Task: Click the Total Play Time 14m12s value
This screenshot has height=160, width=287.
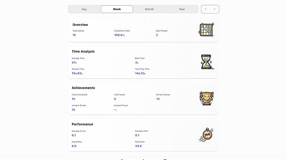Action: [x=140, y=73]
